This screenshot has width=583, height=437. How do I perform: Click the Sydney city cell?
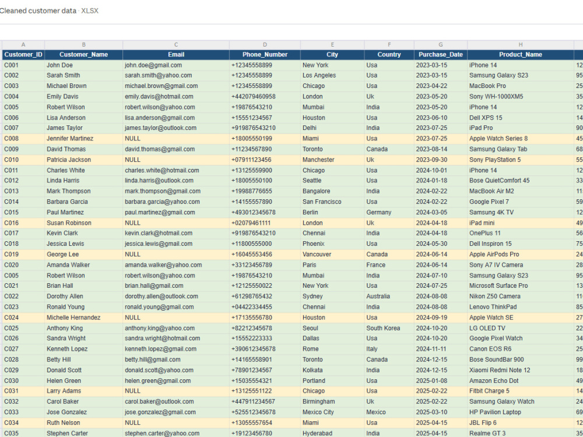coord(332,297)
